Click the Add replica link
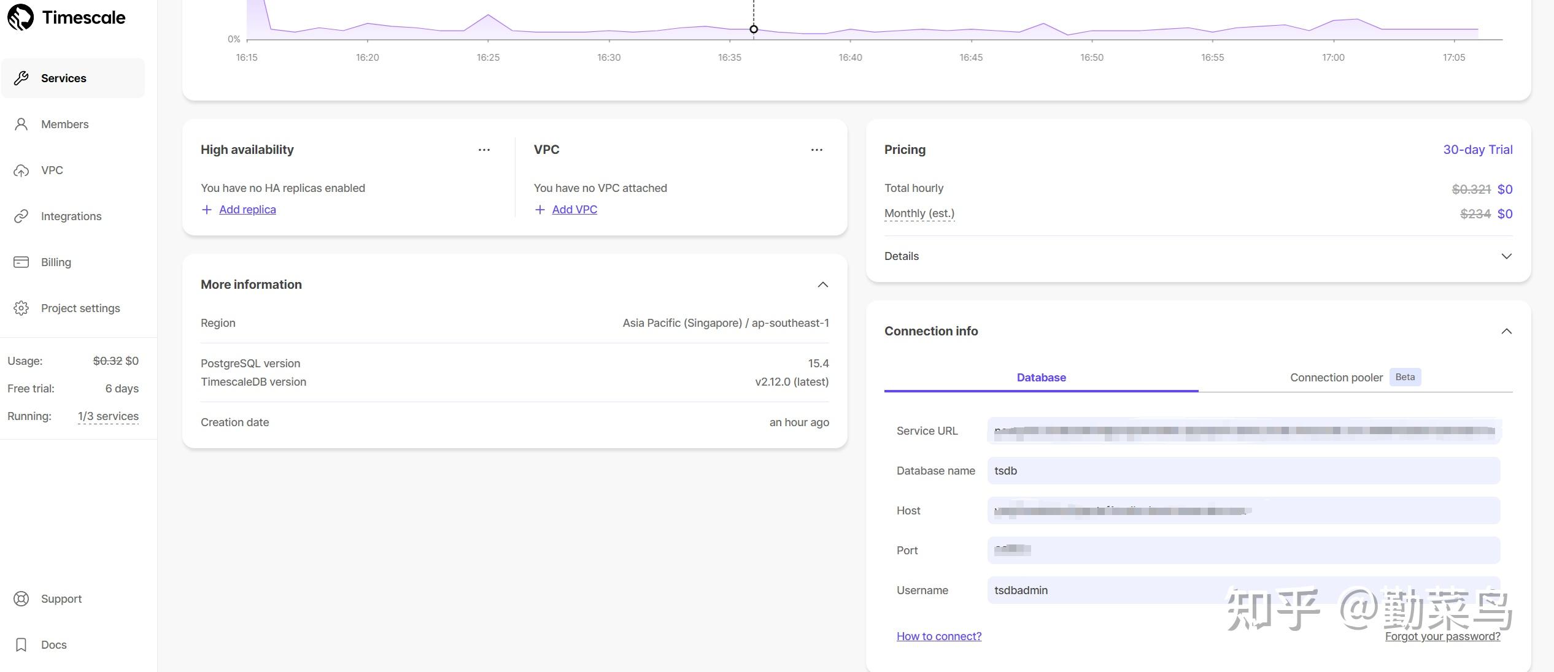The height and width of the screenshot is (672, 1554). tap(247, 210)
